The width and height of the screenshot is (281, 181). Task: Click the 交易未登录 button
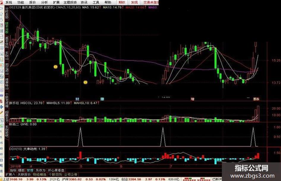(151, 2)
